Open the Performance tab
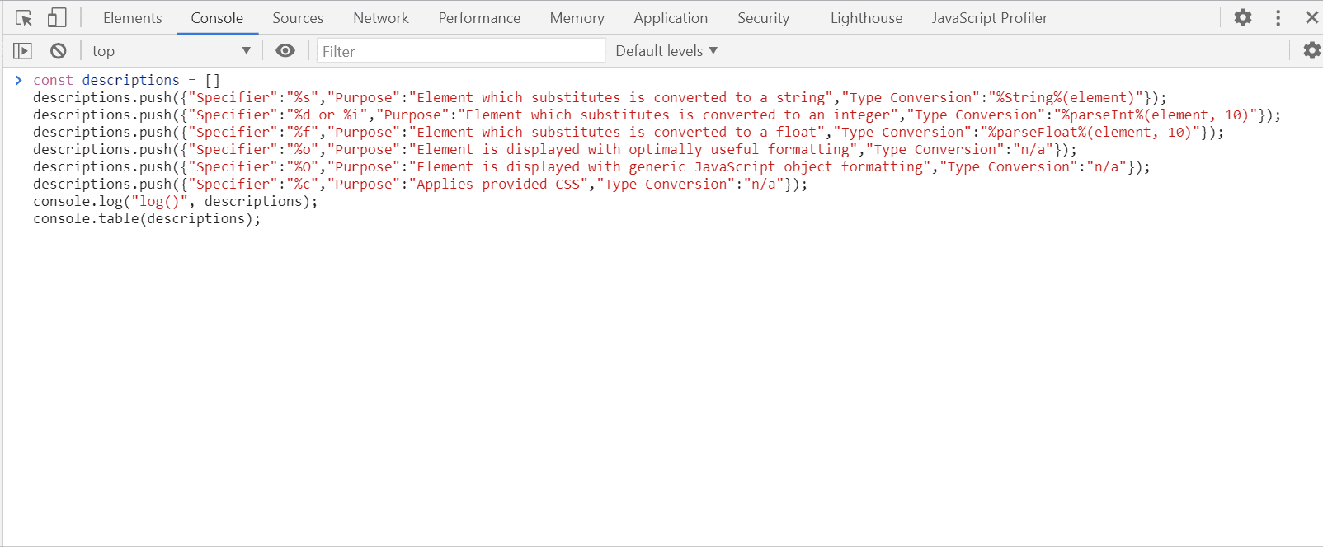This screenshot has height=547, width=1323. (x=479, y=17)
